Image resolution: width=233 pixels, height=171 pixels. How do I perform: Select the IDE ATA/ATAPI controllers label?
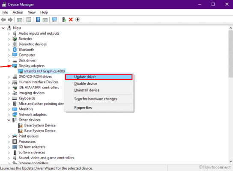tap(39, 88)
